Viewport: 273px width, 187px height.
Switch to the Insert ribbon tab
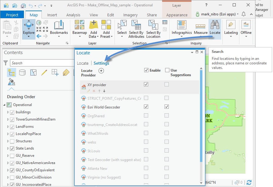52,15
